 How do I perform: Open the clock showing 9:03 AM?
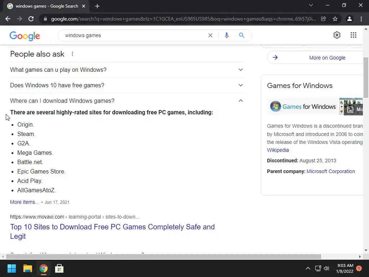point(345,268)
